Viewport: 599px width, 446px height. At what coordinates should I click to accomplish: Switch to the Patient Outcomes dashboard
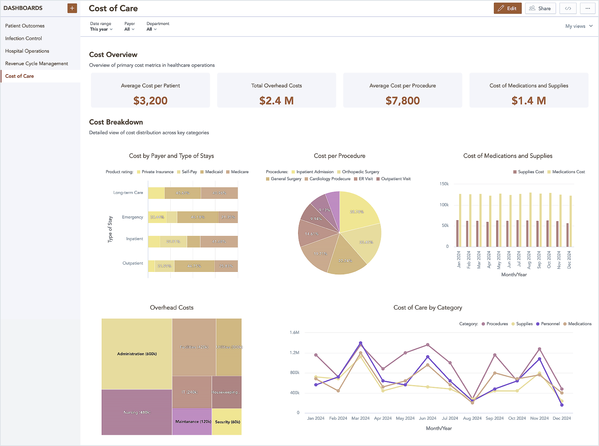point(25,26)
